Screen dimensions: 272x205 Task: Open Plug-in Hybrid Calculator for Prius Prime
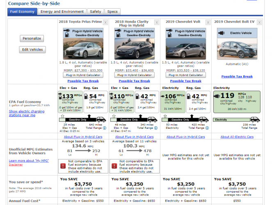click(x=83, y=75)
